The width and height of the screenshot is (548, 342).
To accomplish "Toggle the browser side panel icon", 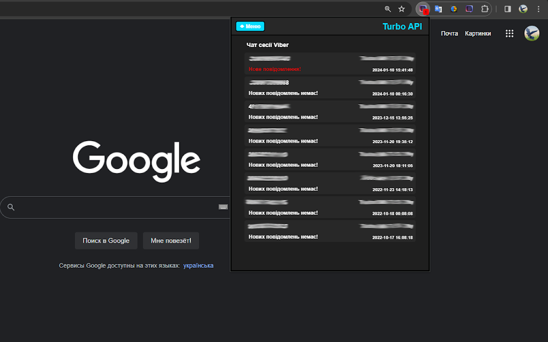I will 508,9.
